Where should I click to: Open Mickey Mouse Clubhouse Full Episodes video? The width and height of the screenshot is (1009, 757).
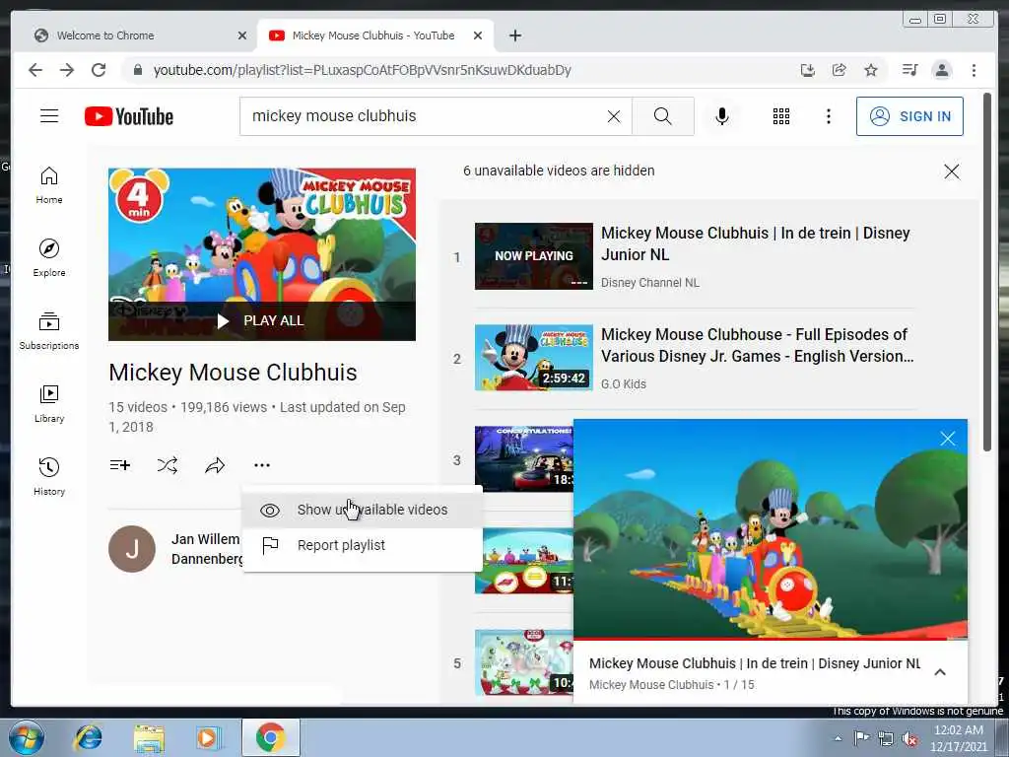coord(758,345)
